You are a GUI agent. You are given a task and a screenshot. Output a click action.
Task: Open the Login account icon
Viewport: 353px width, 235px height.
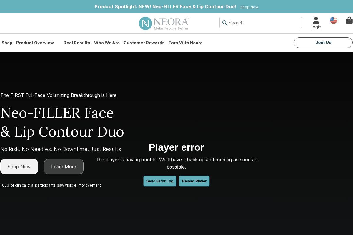pyautogui.click(x=316, y=23)
